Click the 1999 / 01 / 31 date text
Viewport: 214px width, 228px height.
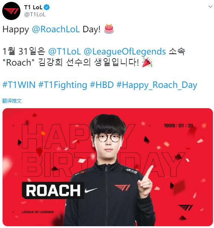point(178,125)
